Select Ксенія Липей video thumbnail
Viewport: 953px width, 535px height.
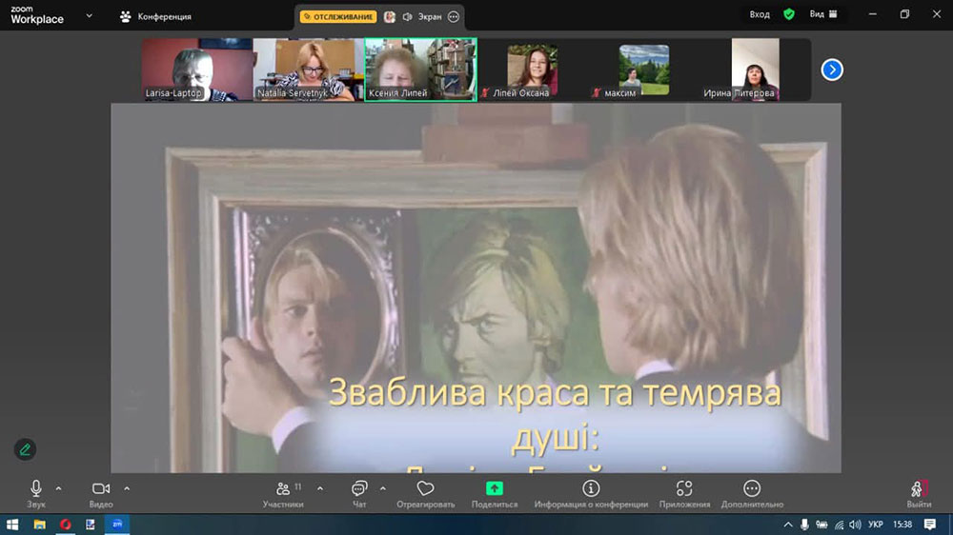click(x=420, y=69)
